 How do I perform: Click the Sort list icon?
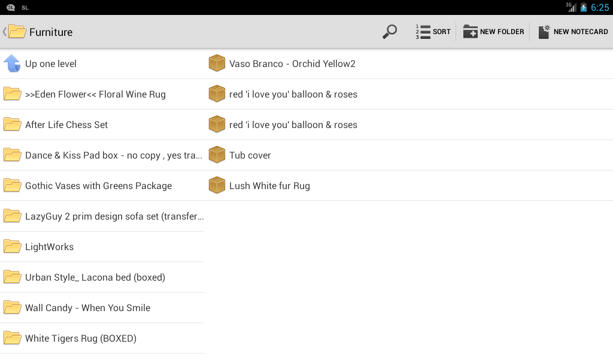[x=423, y=32]
